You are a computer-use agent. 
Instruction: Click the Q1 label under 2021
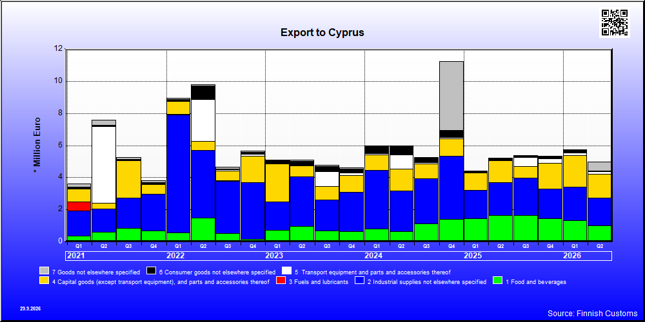[79, 245]
